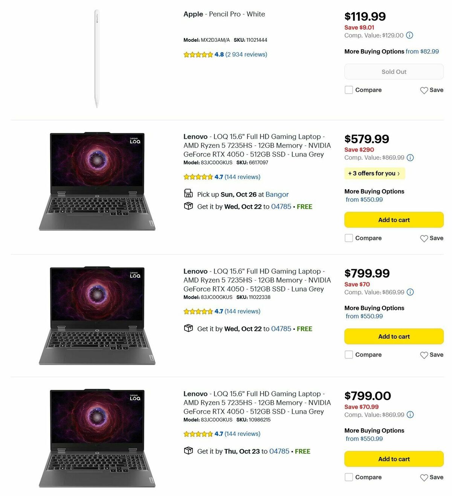Click the heart icon on the $799.99 Lenovo laptop
The width and height of the screenshot is (452, 496).
[424, 355]
